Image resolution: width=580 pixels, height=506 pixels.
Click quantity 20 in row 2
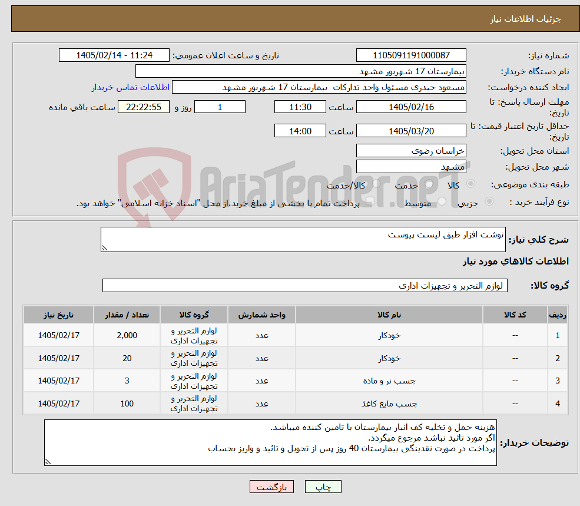point(127,358)
